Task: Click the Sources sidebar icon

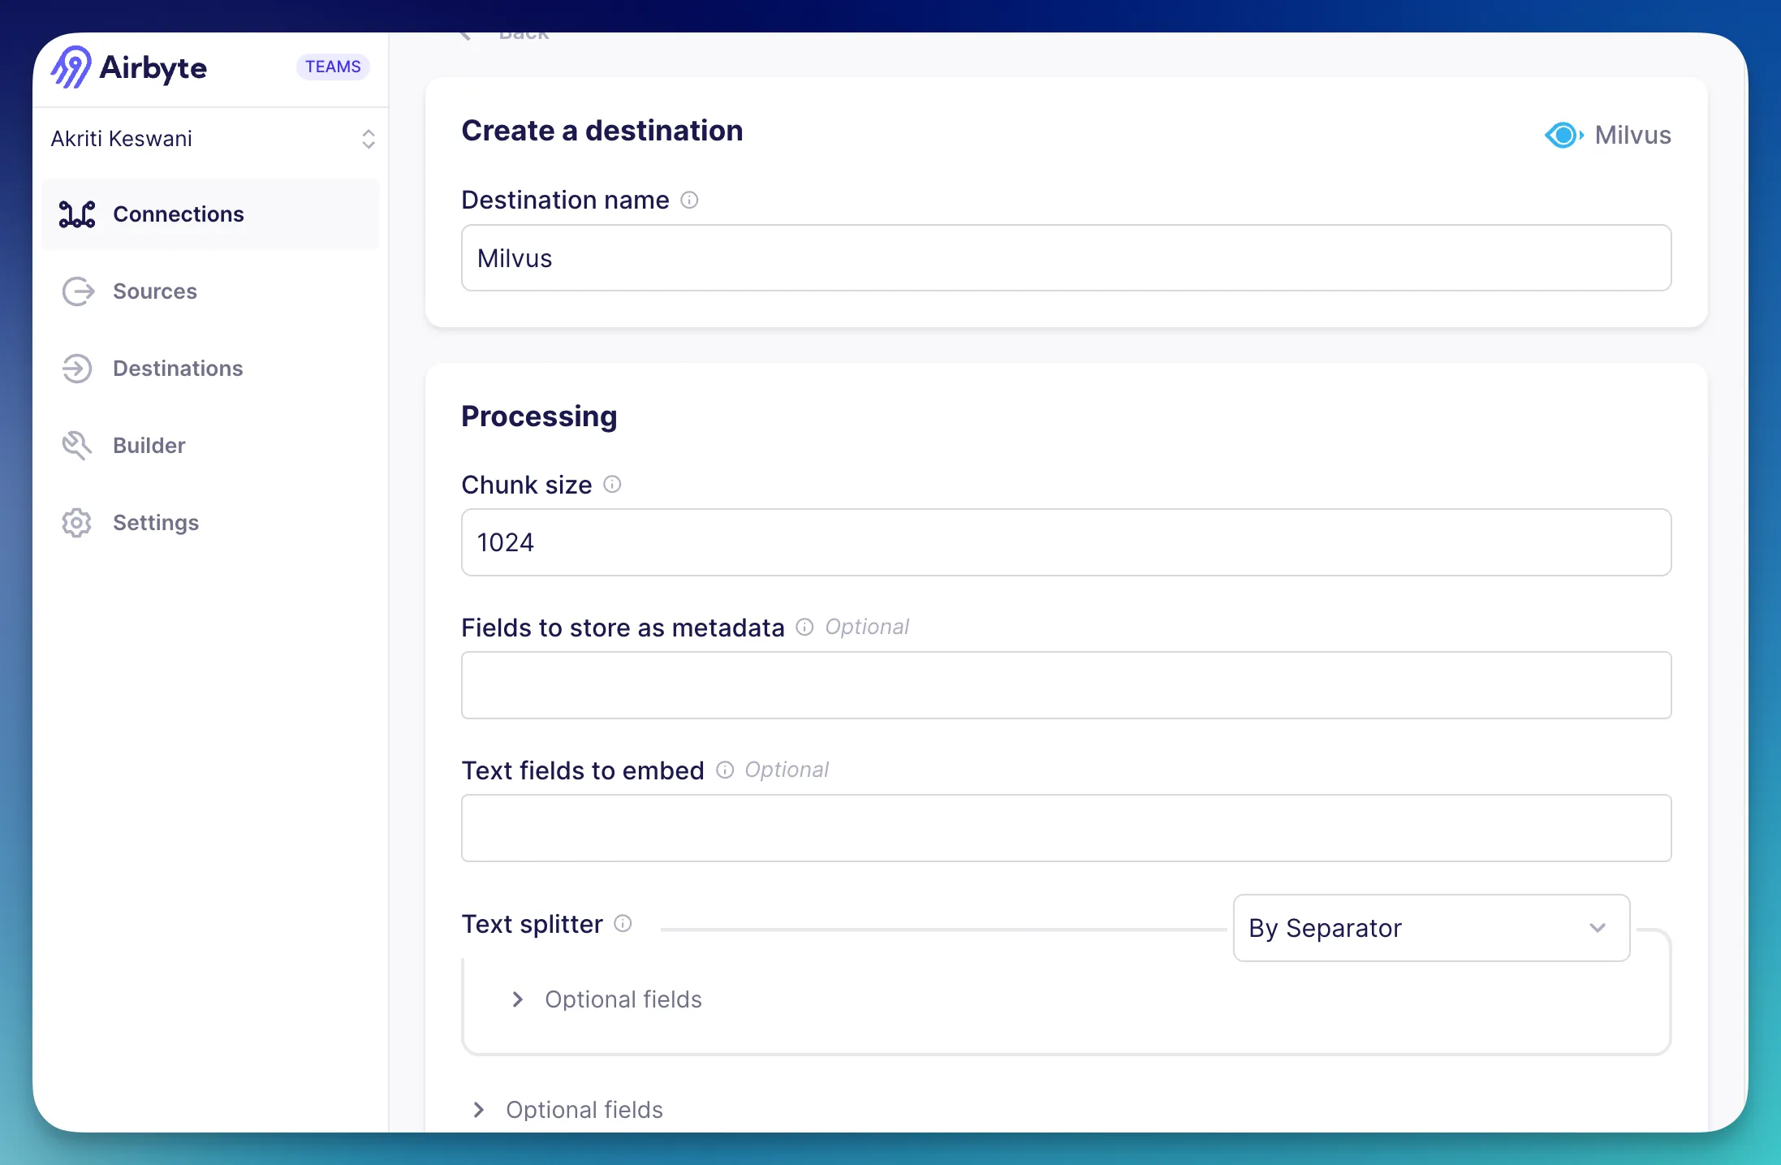Action: coord(78,291)
